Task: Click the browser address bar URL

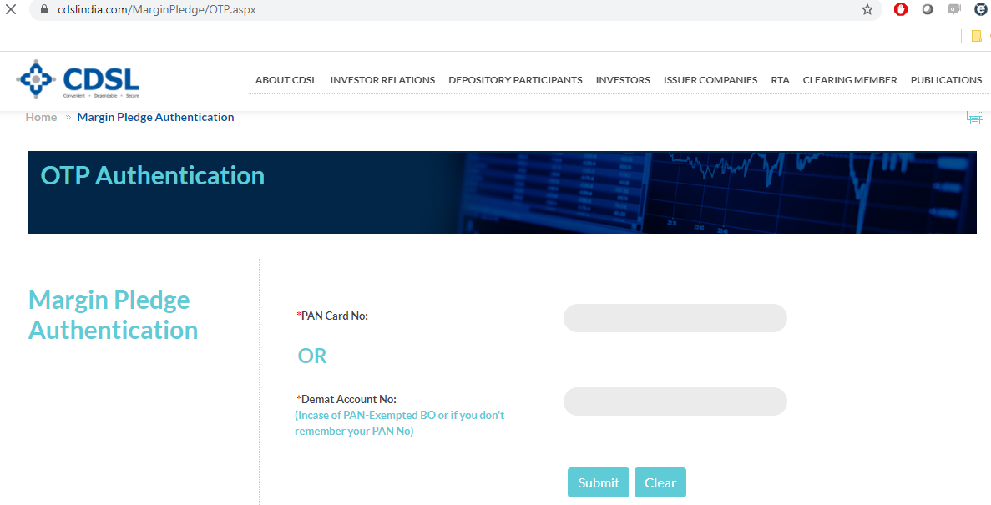Action: click(x=157, y=9)
